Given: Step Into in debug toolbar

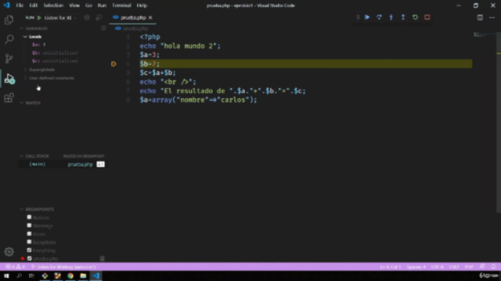Looking at the screenshot, I should pyautogui.click(x=391, y=17).
